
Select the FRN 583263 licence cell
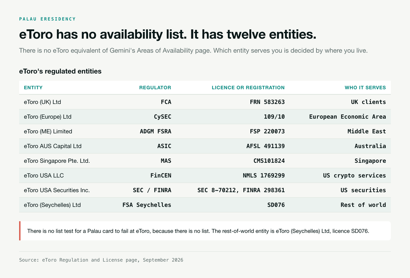267,102
